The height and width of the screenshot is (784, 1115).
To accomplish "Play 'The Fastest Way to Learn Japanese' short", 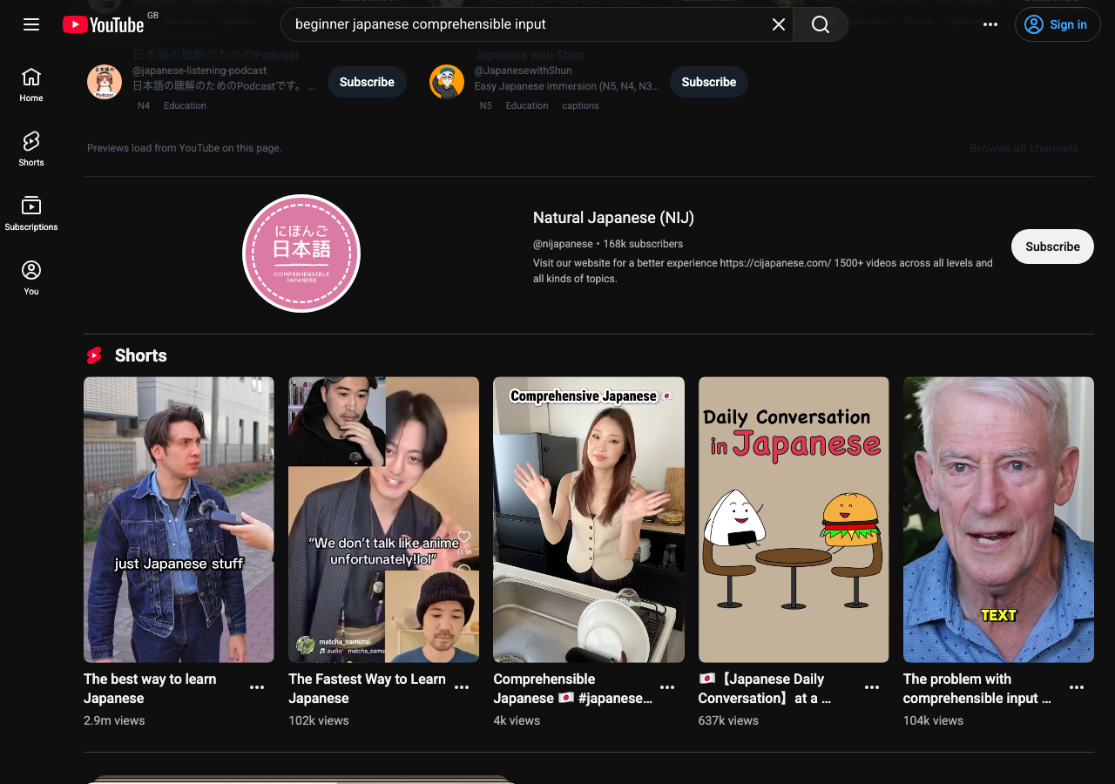I will [383, 519].
